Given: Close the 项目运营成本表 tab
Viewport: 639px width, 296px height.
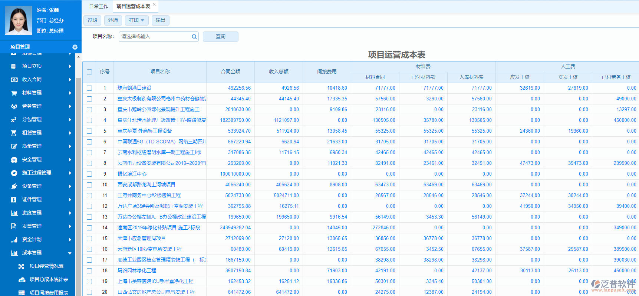Looking at the screenshot, I should click(x=154, y=4).
